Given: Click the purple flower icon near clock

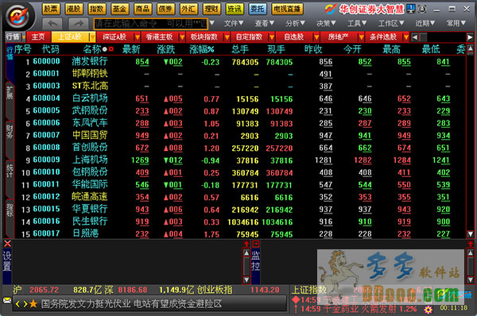Looking at the screenshot, I should pos(429,310).
